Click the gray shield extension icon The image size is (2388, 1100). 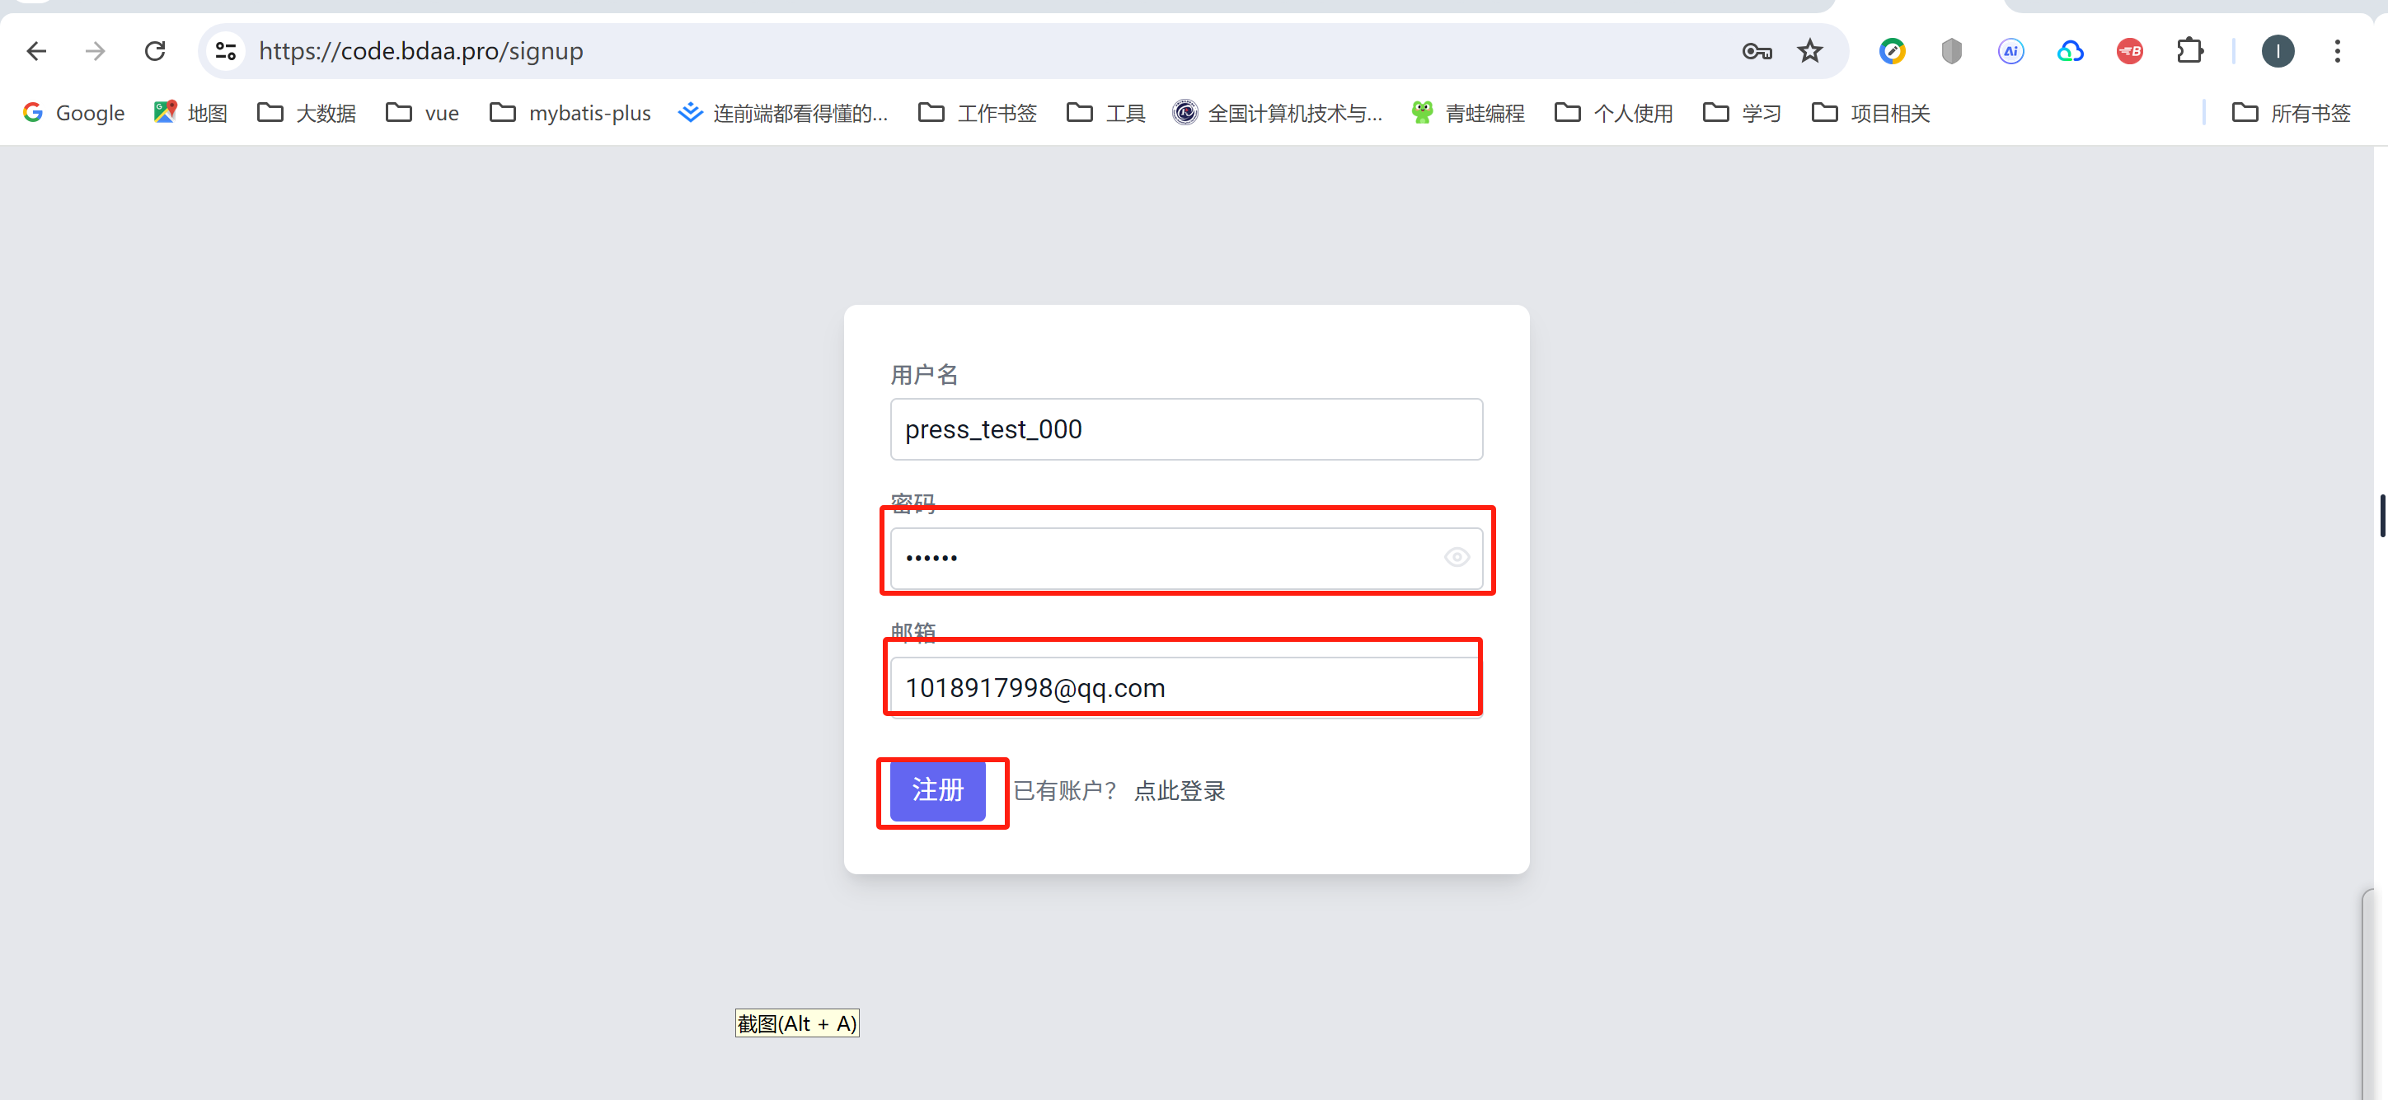point(1951,51)
